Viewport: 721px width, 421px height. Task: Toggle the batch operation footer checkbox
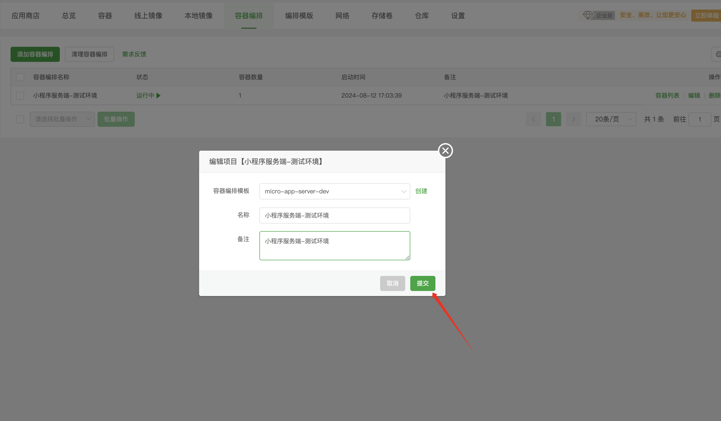[20, 119]
